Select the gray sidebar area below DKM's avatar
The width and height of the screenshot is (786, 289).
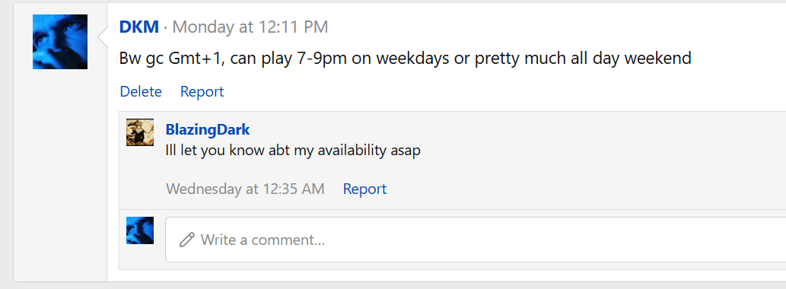click(60, 176)
